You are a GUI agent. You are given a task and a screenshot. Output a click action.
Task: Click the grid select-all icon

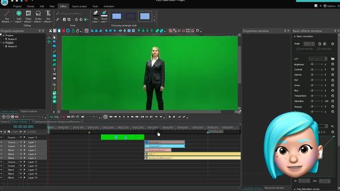(87, 31)
